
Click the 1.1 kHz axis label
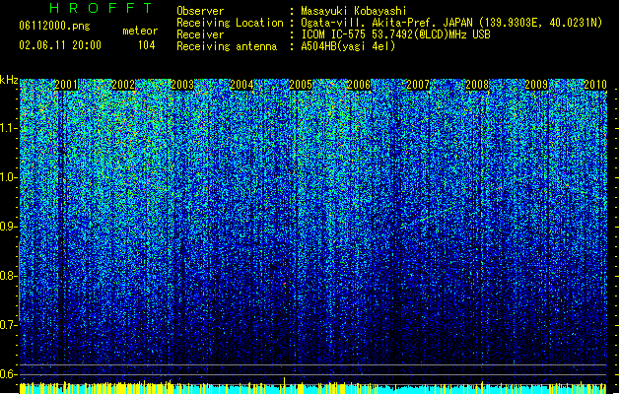(8, 128)
